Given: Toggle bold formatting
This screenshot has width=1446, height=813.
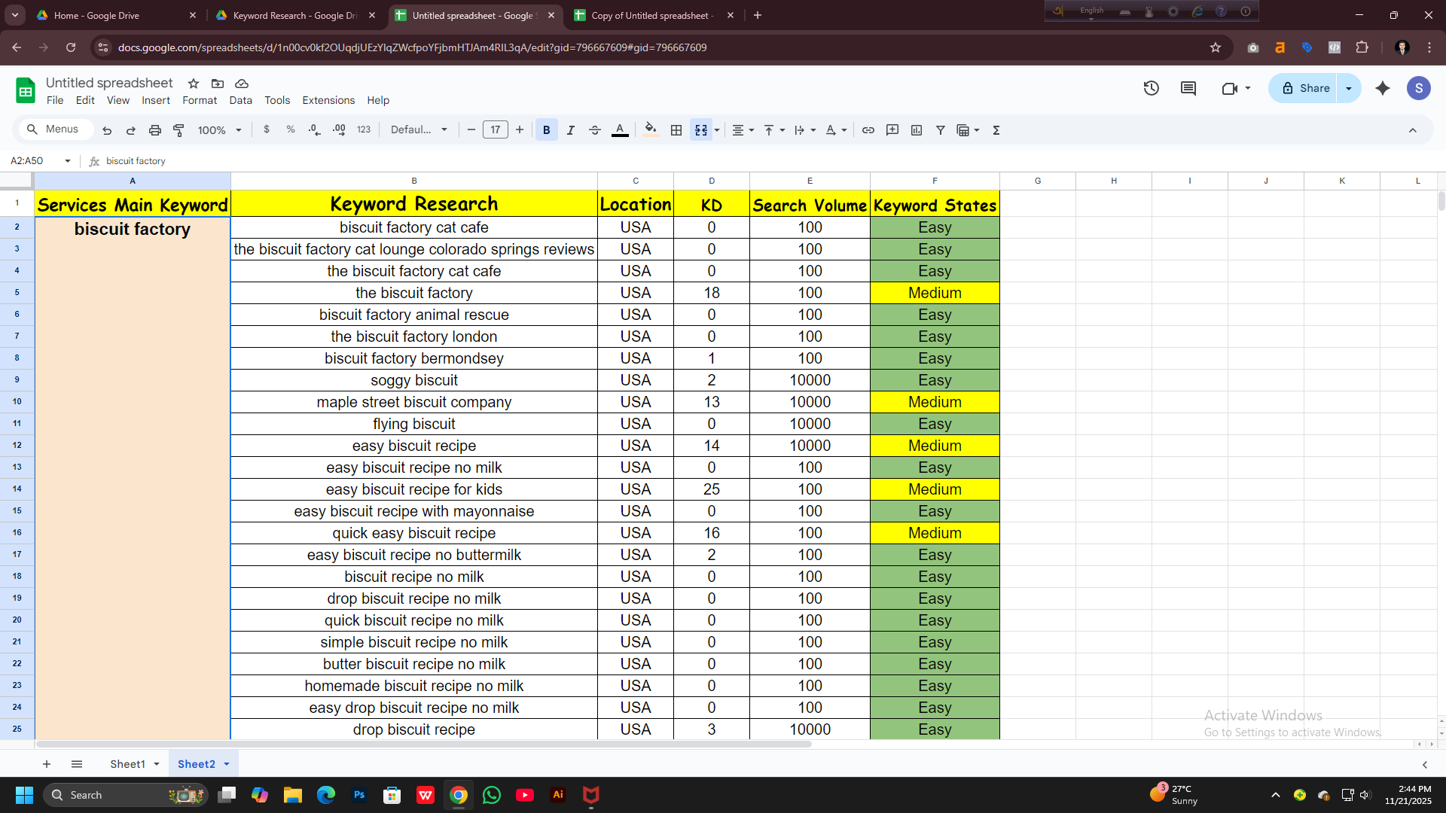Looking at the screenshot, I should pyautogui.click(x=546, y=130).
